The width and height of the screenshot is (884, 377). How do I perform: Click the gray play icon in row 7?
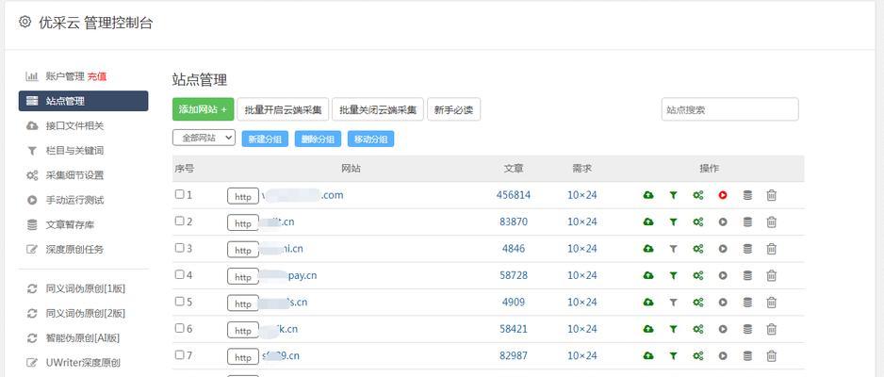click(723, 355)
